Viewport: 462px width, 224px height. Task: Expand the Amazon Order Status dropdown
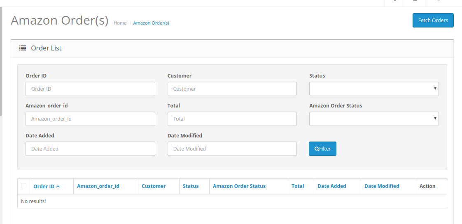pyautogui.click(x=373, y=119)
